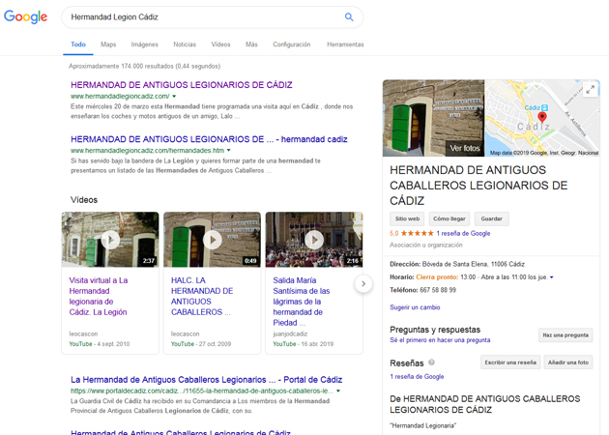
Task: Click the YouTube source label dated 4 sept. 2010
Action: pyautogui.click(x=81, y=344)
